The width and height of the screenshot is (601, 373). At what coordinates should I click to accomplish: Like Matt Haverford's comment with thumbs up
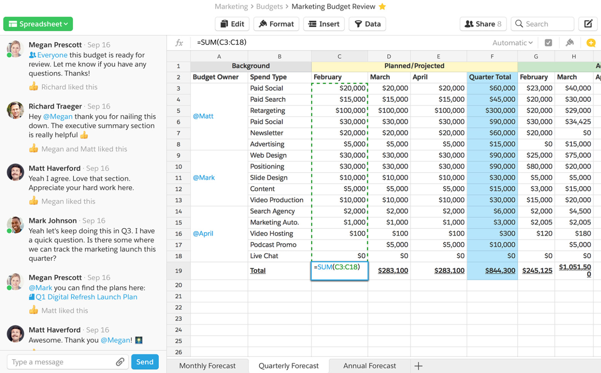(34, 201)
